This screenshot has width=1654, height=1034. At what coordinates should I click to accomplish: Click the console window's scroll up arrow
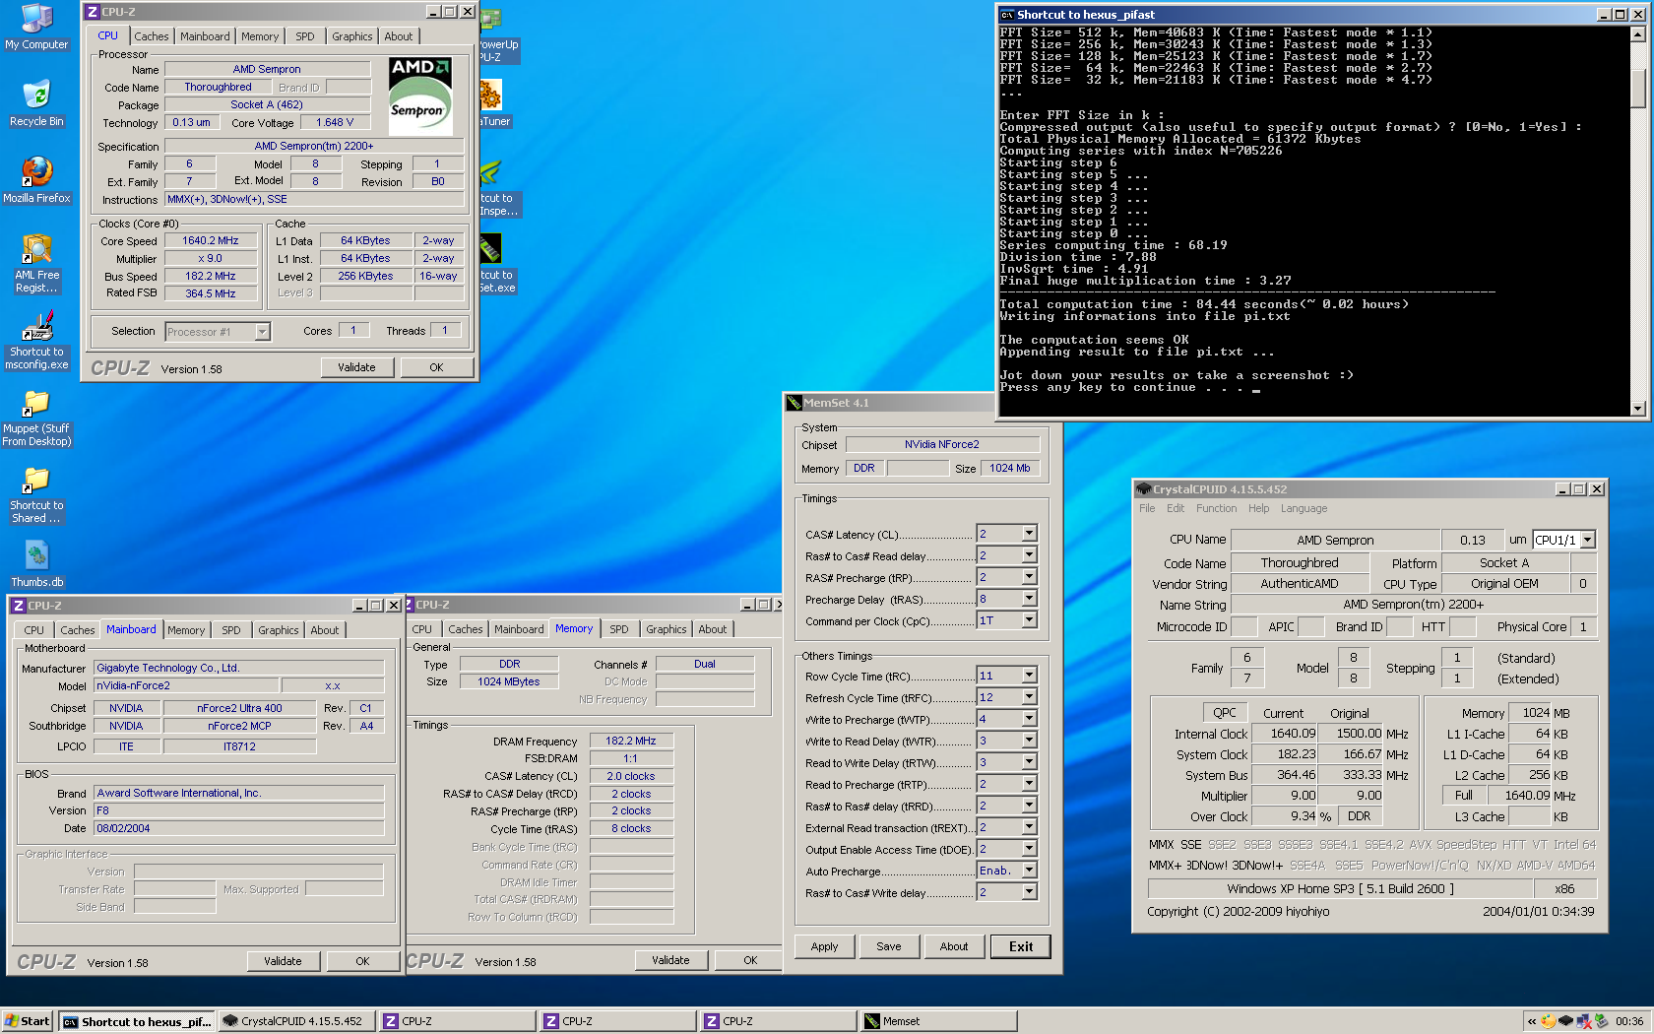(1638, 34)
